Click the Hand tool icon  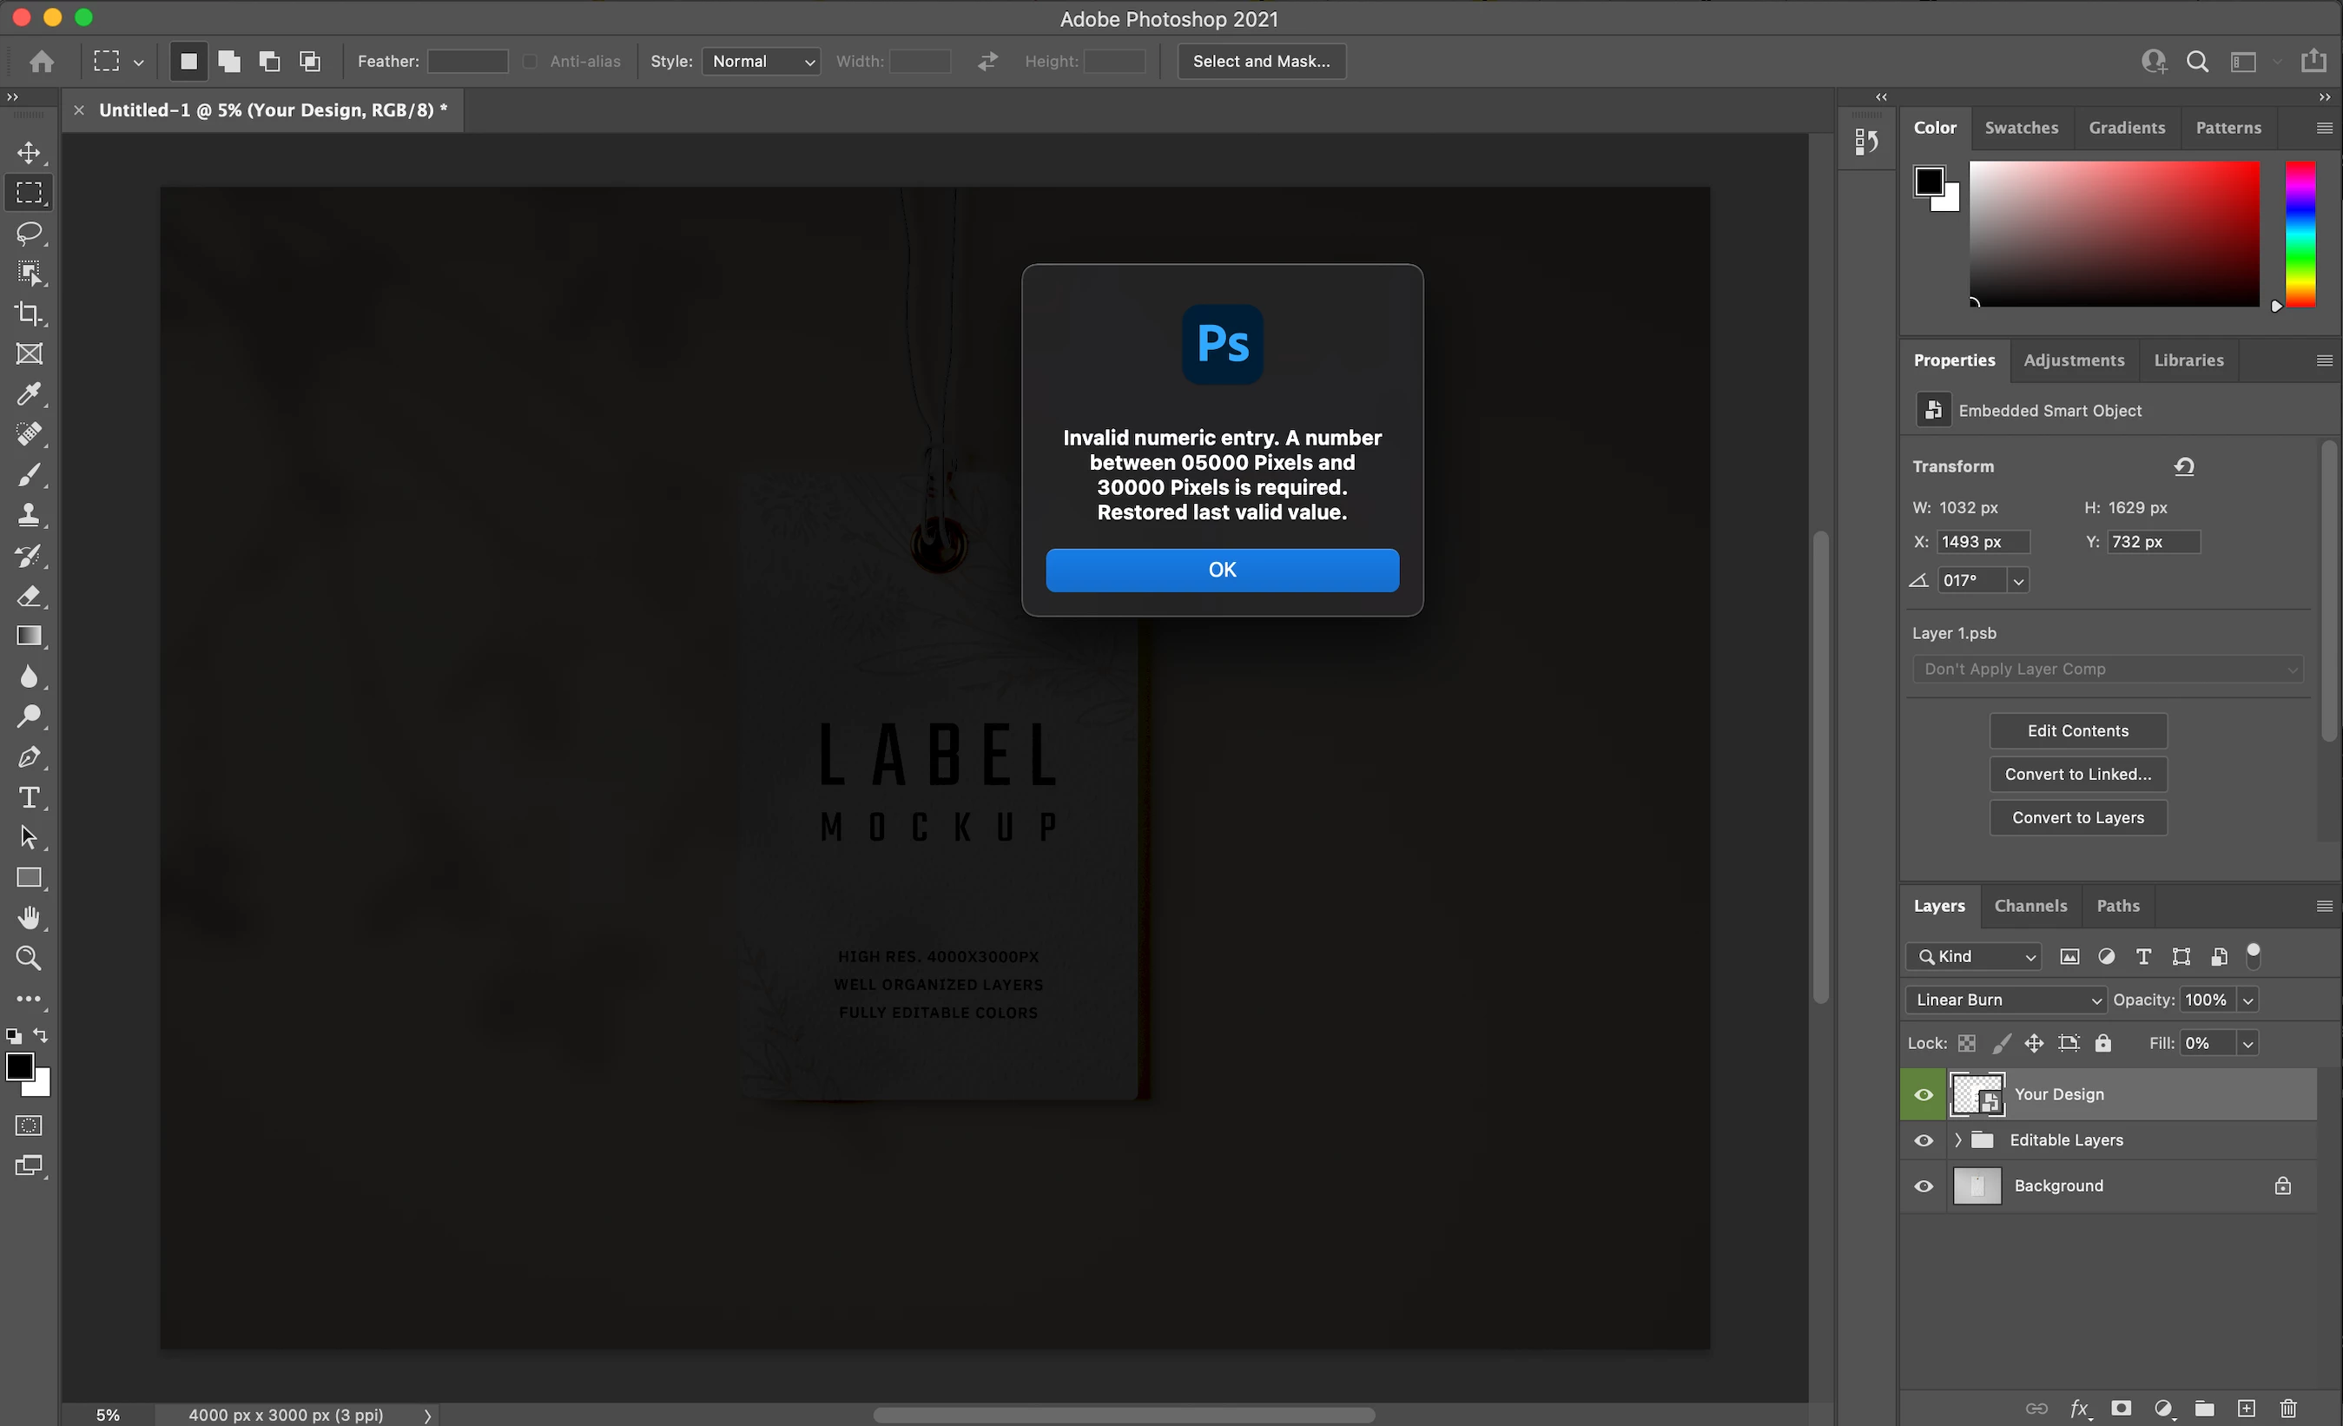point(29,917)
